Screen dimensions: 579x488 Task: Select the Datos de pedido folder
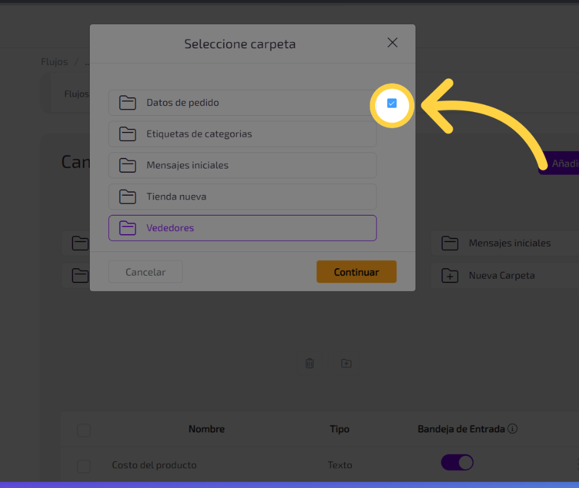[242, 103]
